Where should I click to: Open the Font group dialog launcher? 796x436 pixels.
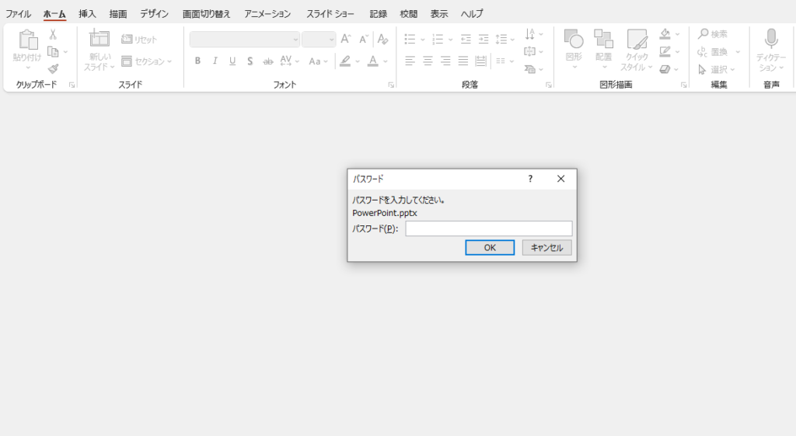click(x=391, y=85)
